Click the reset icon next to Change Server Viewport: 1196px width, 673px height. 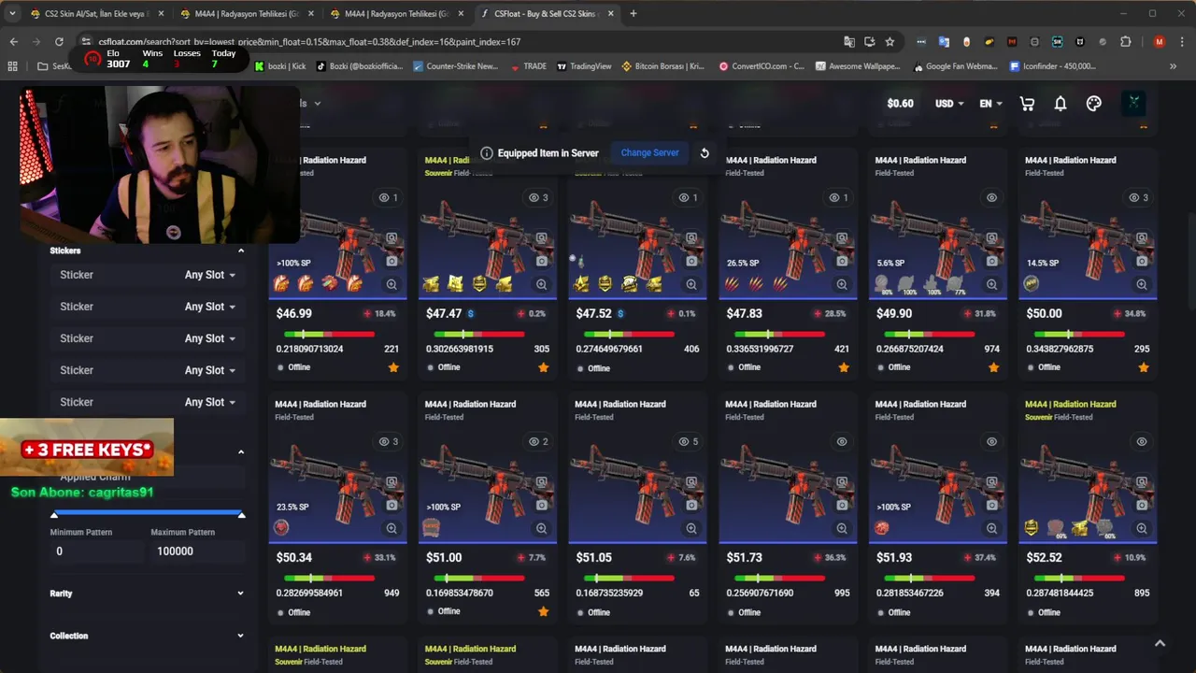(705, 153)
